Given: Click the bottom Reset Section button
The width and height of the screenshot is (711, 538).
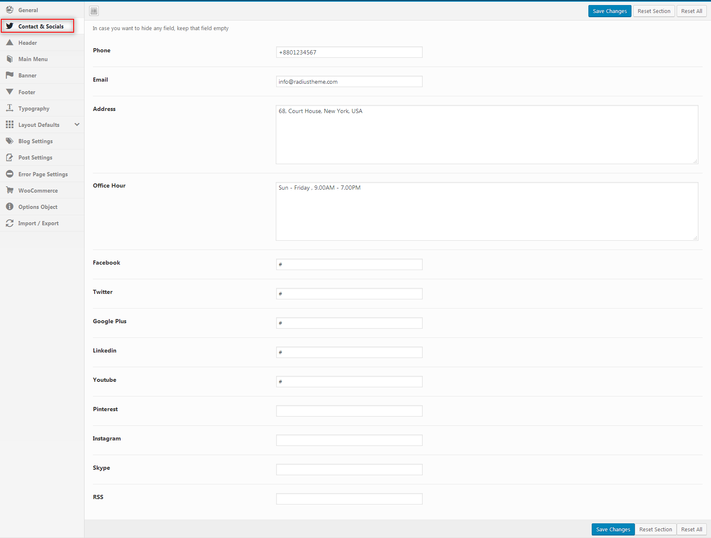Looking at the screenshot, I should tap(655, 529).
